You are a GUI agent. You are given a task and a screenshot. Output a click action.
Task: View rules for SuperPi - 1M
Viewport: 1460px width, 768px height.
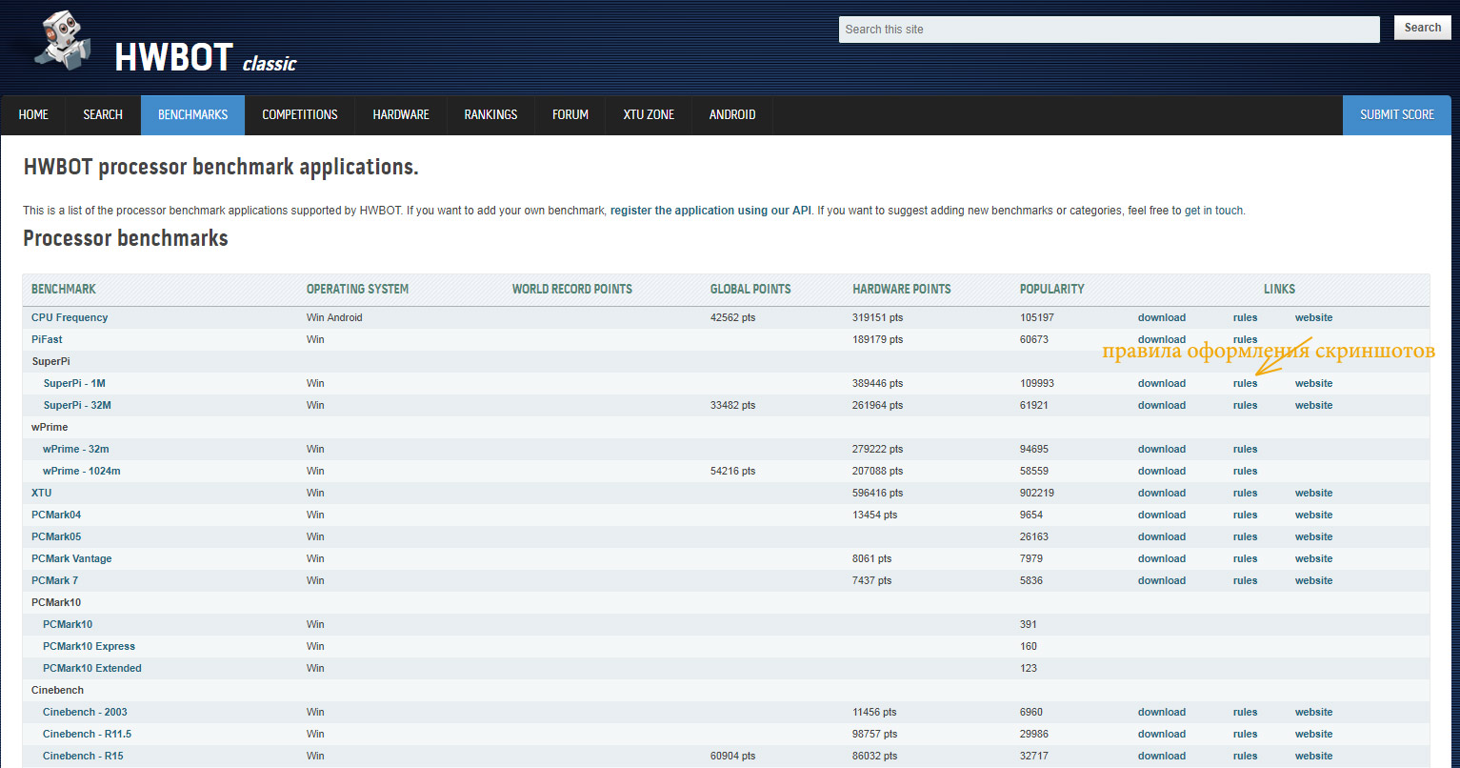[1245, 383]
